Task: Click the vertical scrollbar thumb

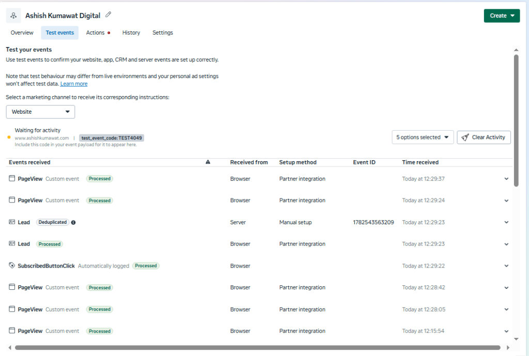Action: [x=516, y=121]
